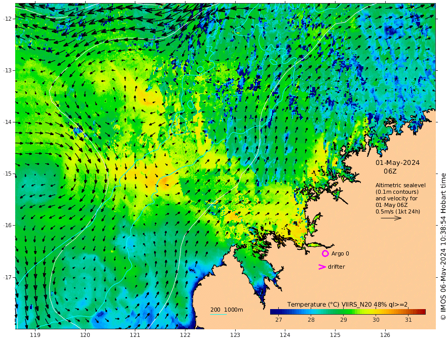Click the "06Z" time label
Viewport: 446px width, 344px height.
tap(390, 171)
